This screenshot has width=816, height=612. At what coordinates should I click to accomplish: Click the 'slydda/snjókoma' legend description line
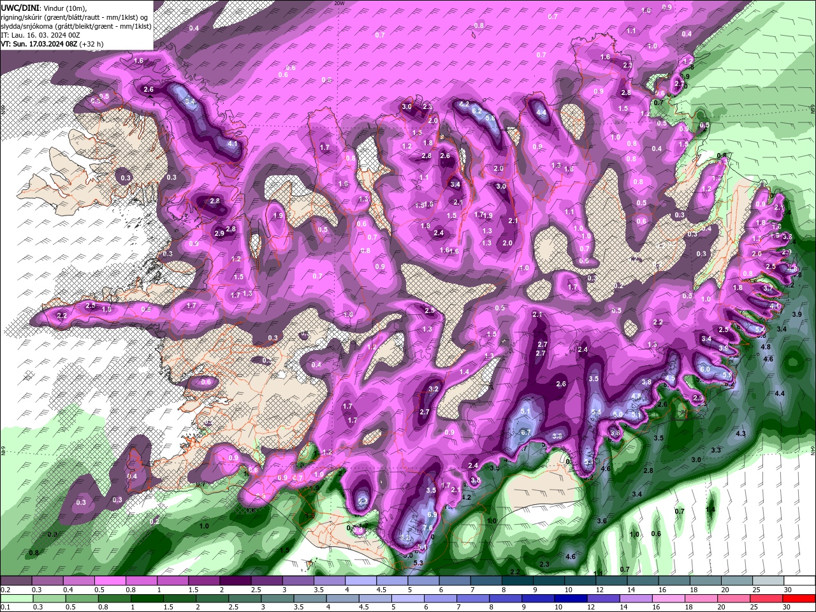coord(76,26)
